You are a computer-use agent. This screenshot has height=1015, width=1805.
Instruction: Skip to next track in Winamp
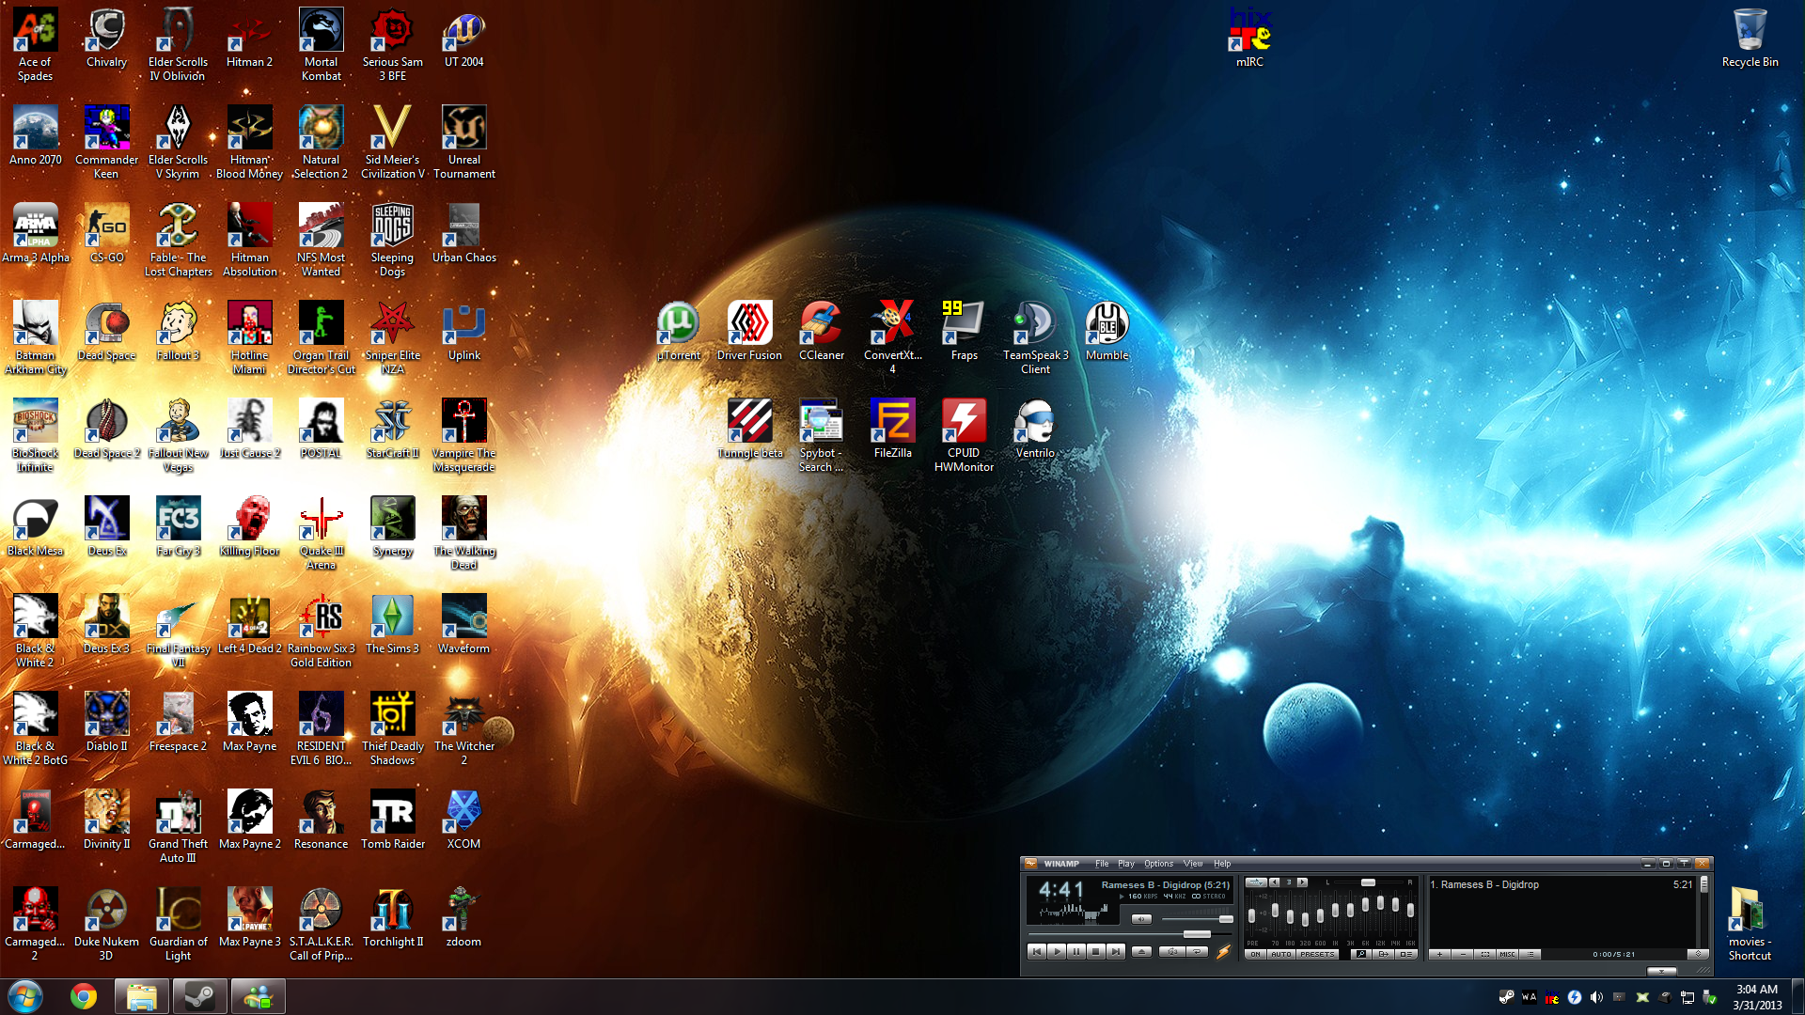pyautogui.click(x=1116, y=952)
